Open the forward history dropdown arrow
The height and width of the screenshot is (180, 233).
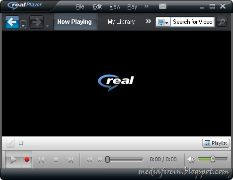(47, 26)
